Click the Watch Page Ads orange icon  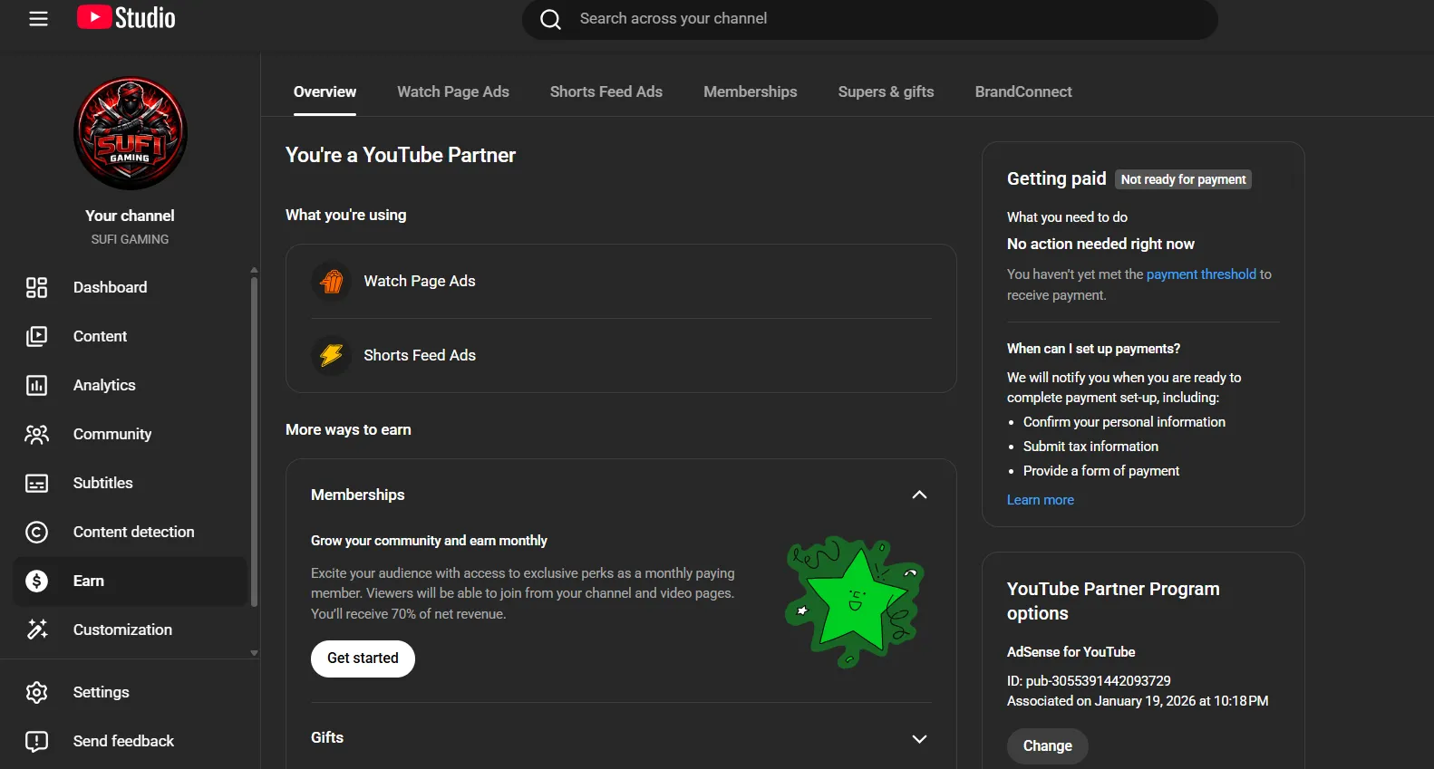[332, 281]
